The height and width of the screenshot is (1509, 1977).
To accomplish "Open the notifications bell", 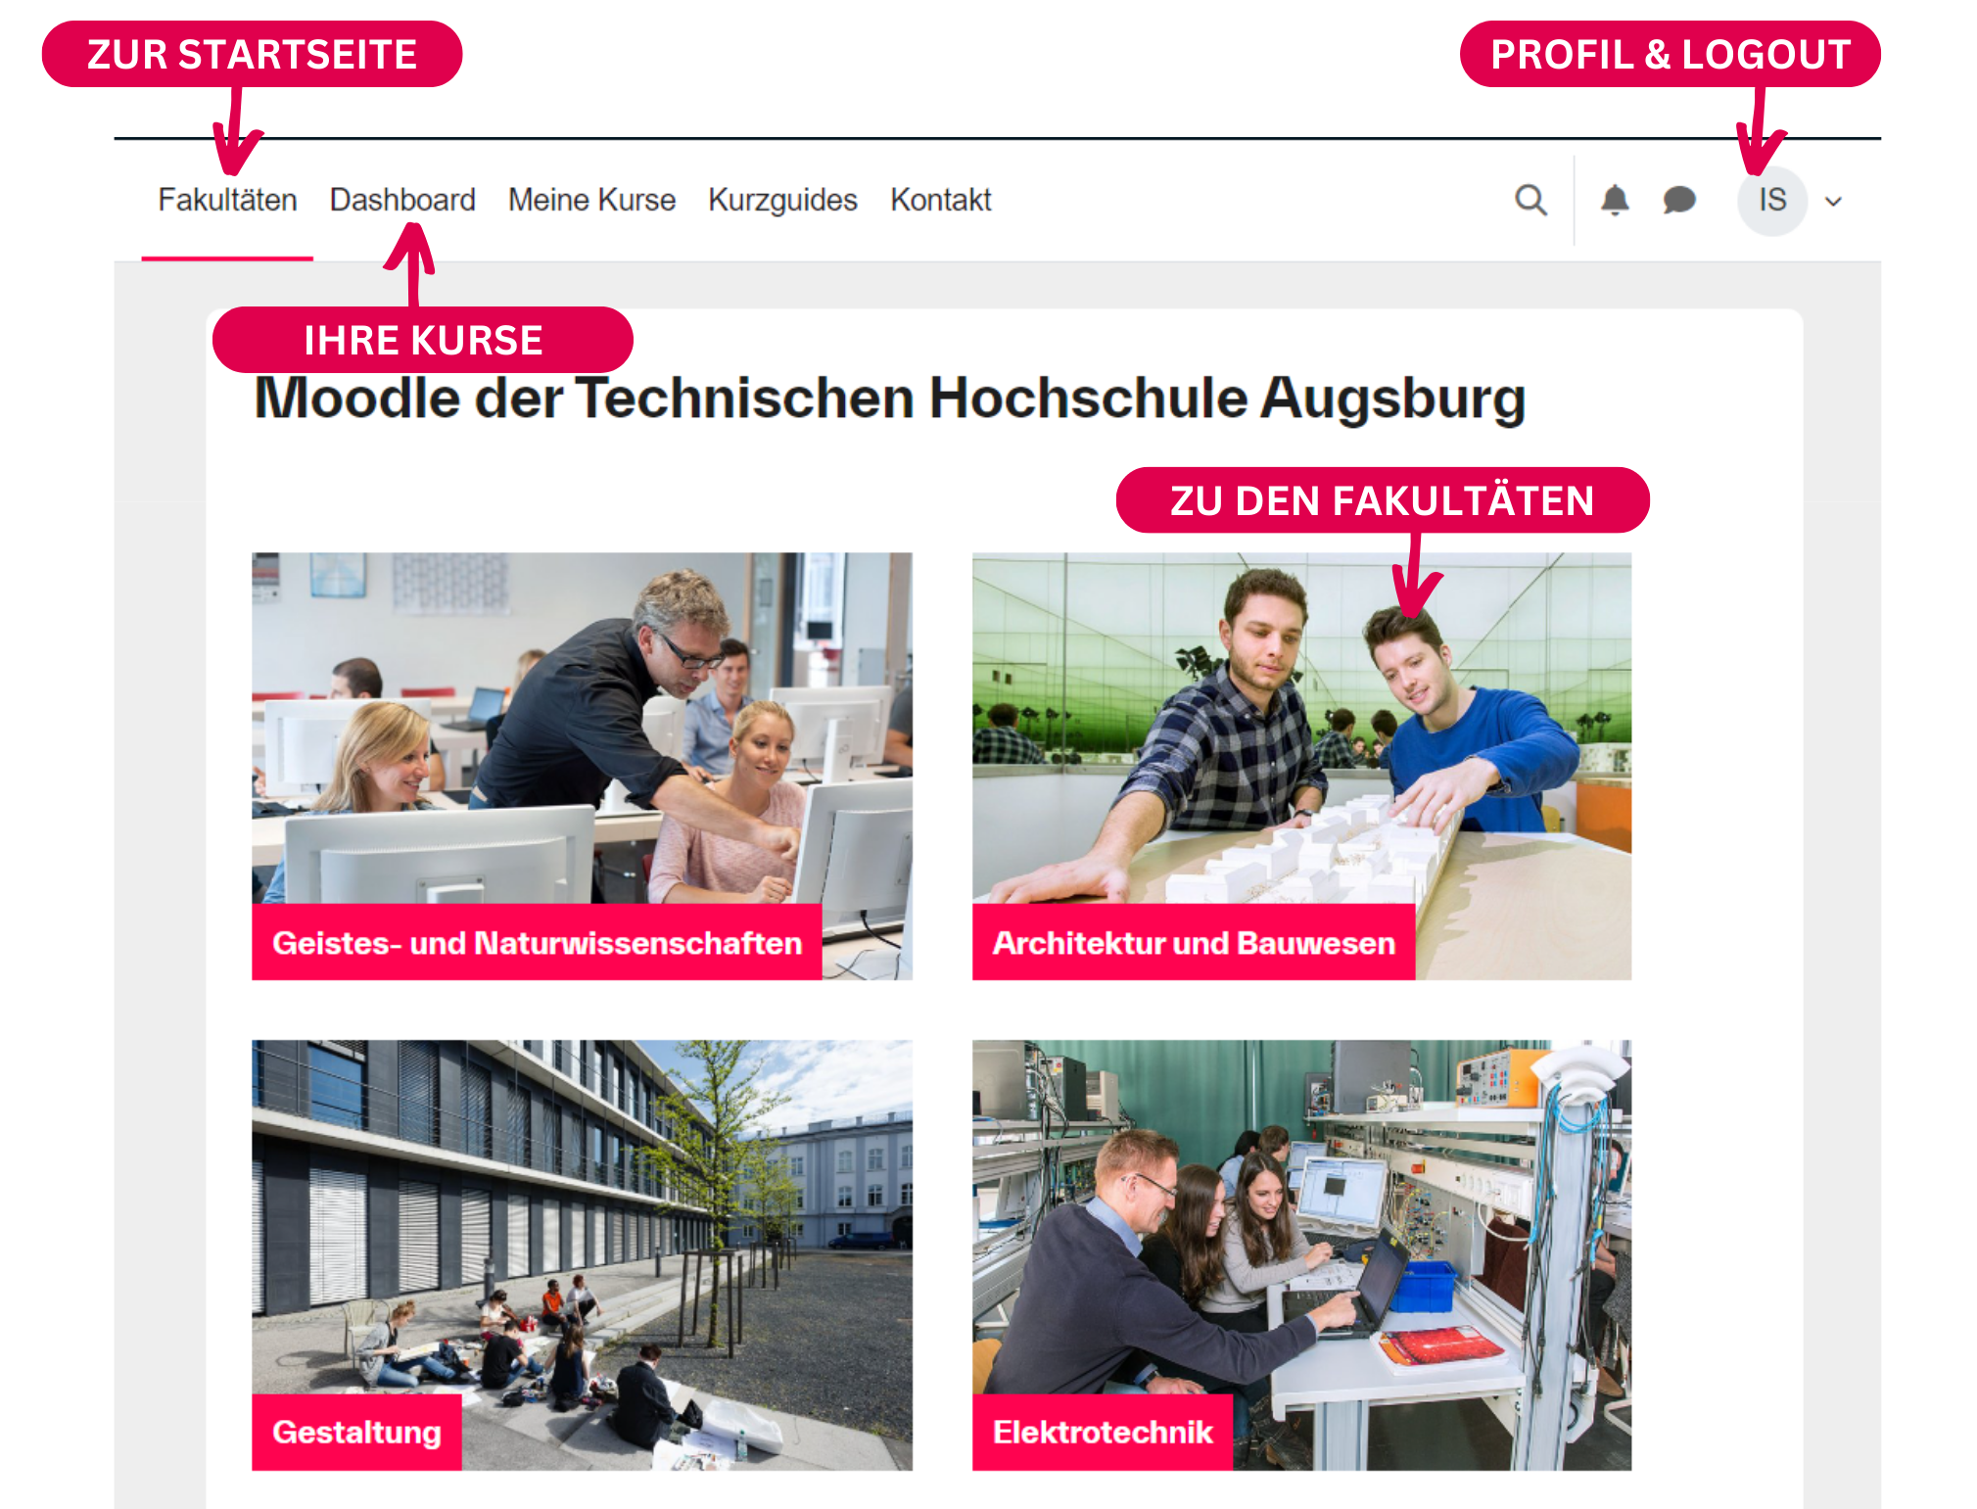I will [x=1615, y=200].
